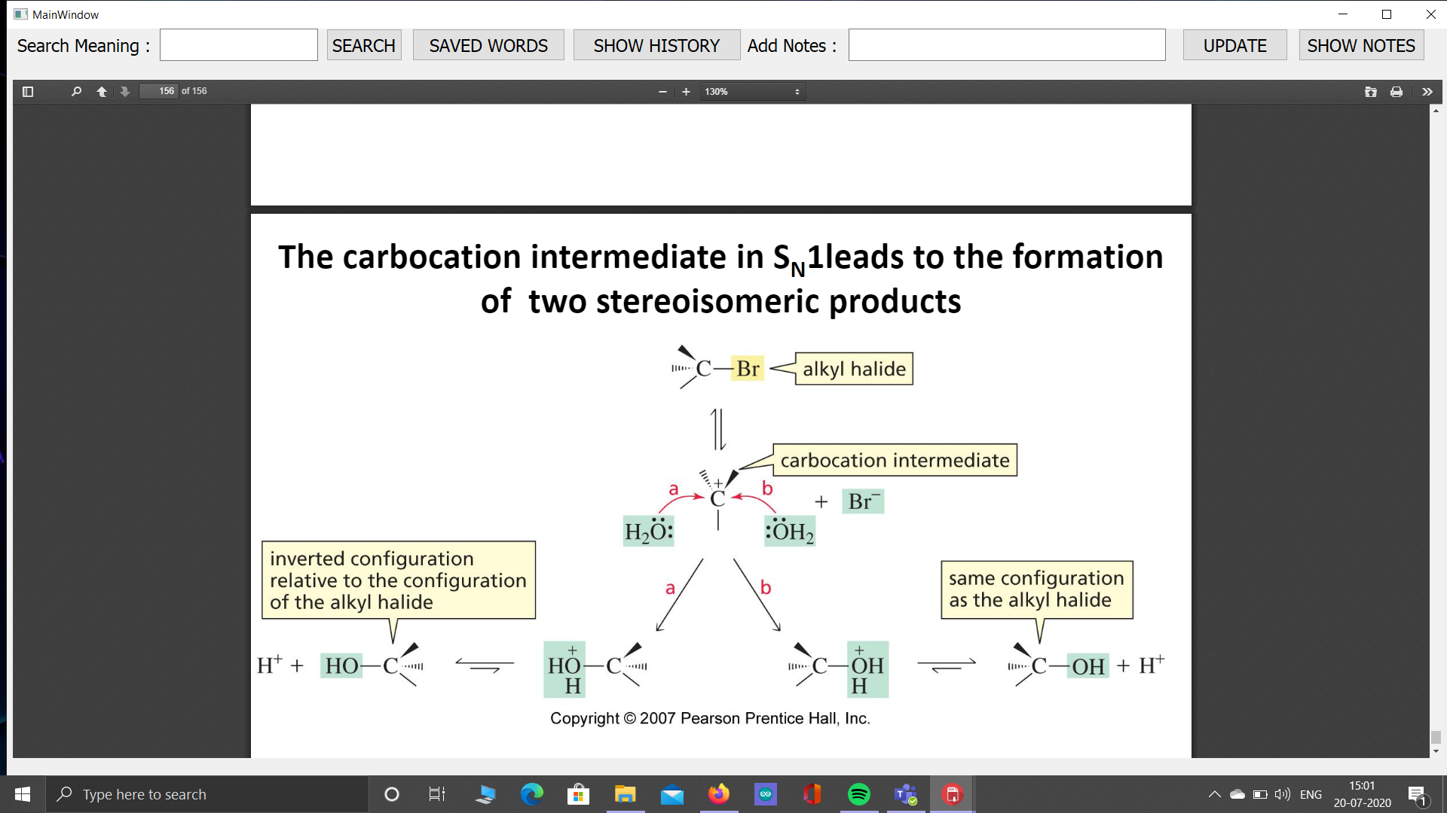Go to next page arrow
Image resolution: width=1447 pixels, height=813 pixels.
(125, 92)
